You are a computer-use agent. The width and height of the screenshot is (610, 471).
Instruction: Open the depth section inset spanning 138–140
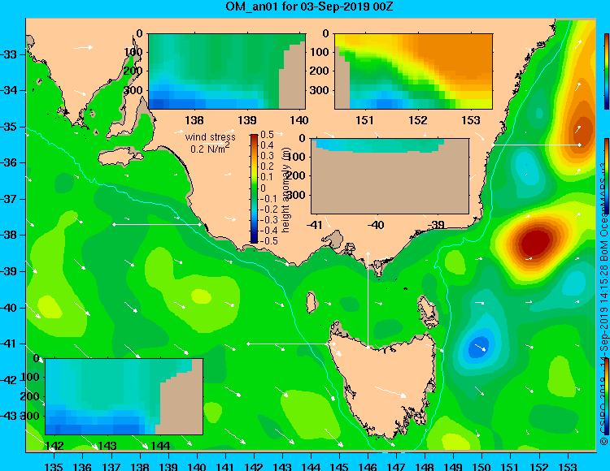[x=227, y=71]
